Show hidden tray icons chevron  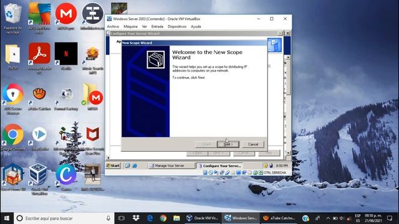[328, 218]
